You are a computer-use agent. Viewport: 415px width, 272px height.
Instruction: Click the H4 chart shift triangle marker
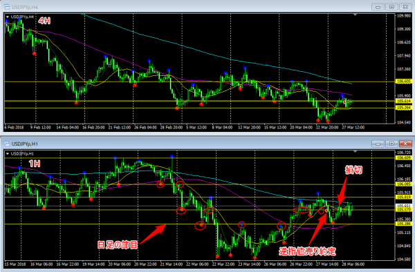355,14
